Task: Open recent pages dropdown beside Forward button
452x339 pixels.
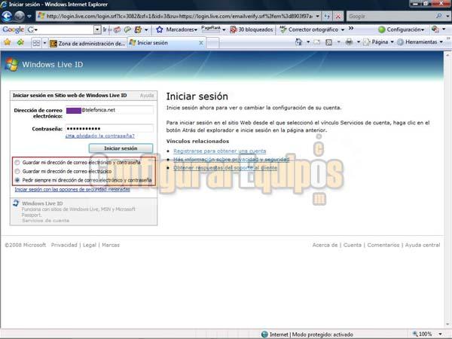Action: click(x=29, y=17)
